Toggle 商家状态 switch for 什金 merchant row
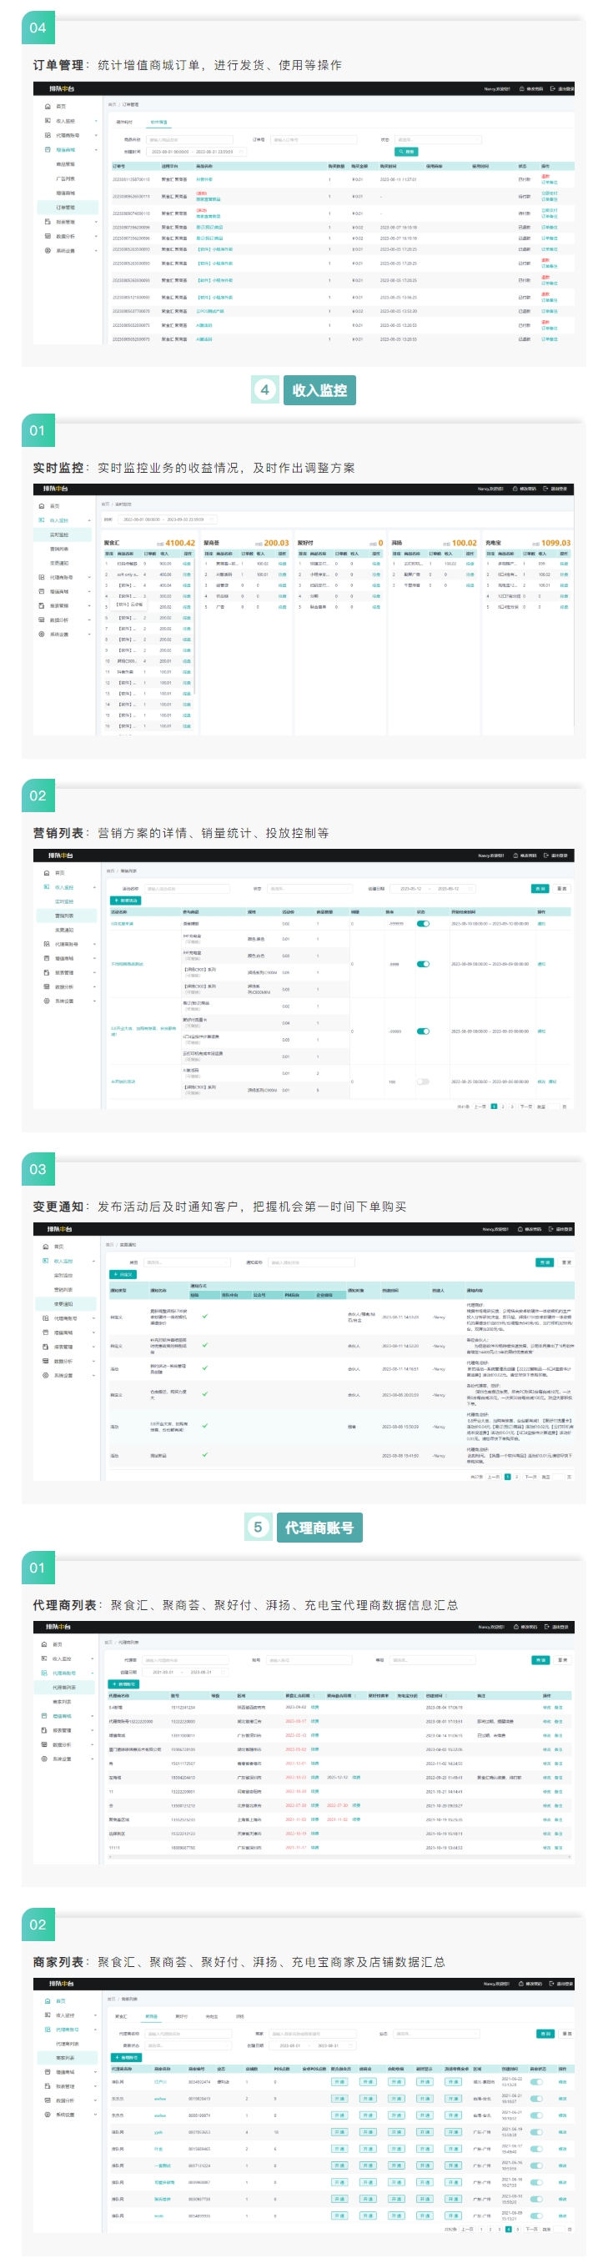The image size is (603, 2263). click(536, 2149)
